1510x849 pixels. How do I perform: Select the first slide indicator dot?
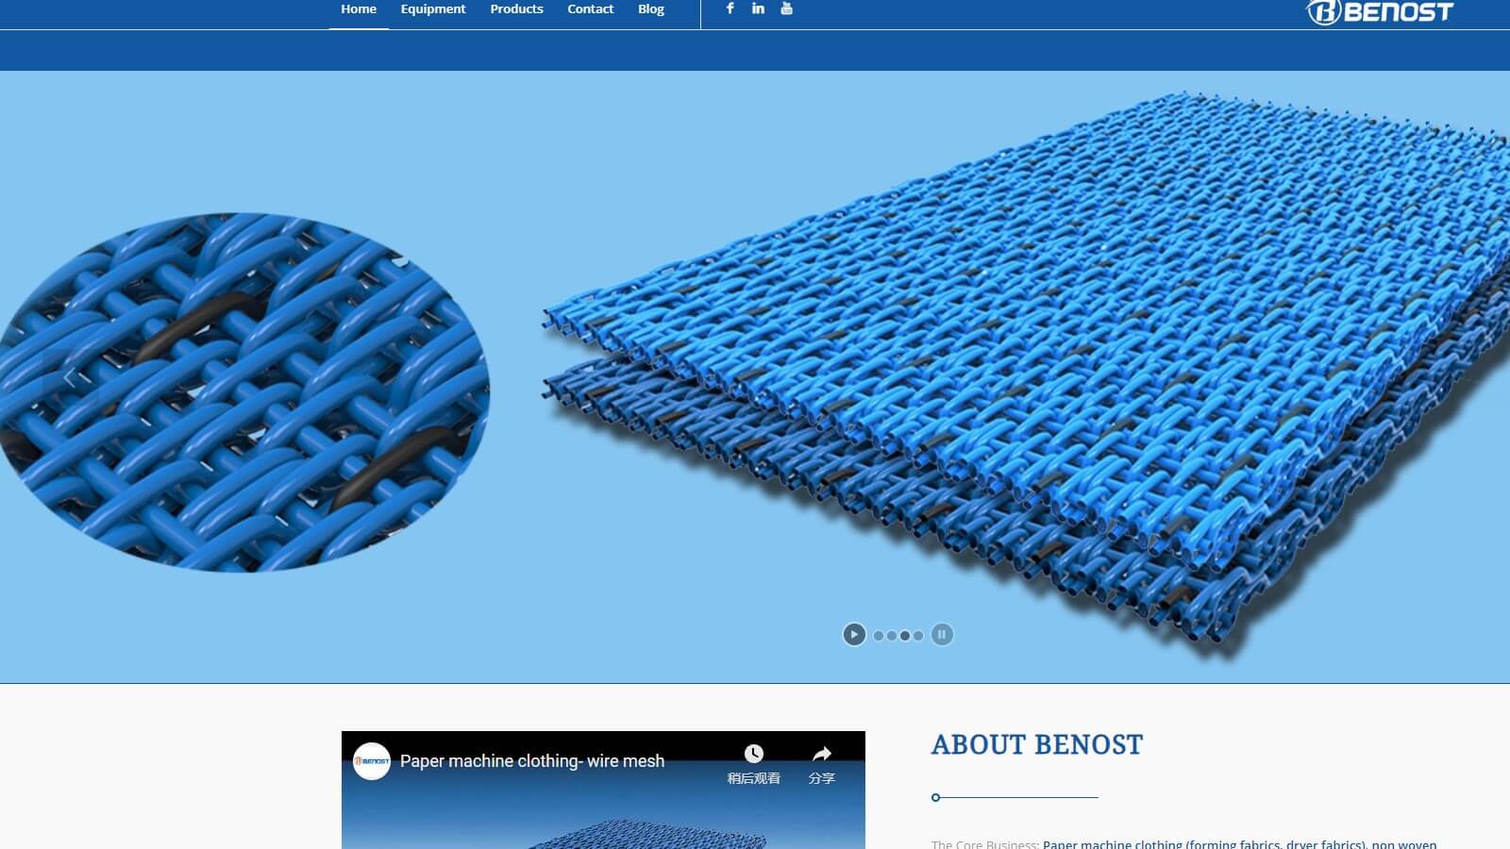point(879,636)
